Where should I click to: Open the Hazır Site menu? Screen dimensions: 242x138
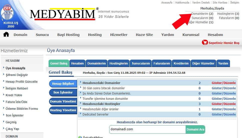pos(144,35)
